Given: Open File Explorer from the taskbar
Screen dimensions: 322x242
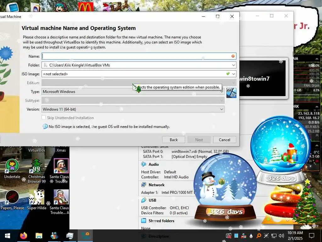Looking at the screenshot, I should coord(39,236).
